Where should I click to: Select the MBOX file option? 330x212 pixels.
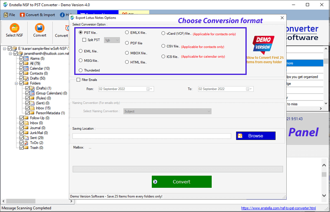coord(127,53)
